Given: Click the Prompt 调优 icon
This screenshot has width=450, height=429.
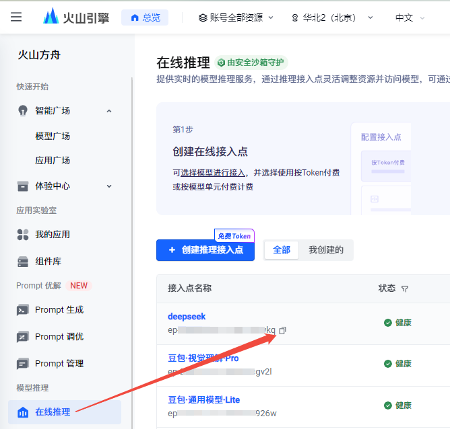Looking at the screenshot, I should point(23,337).
